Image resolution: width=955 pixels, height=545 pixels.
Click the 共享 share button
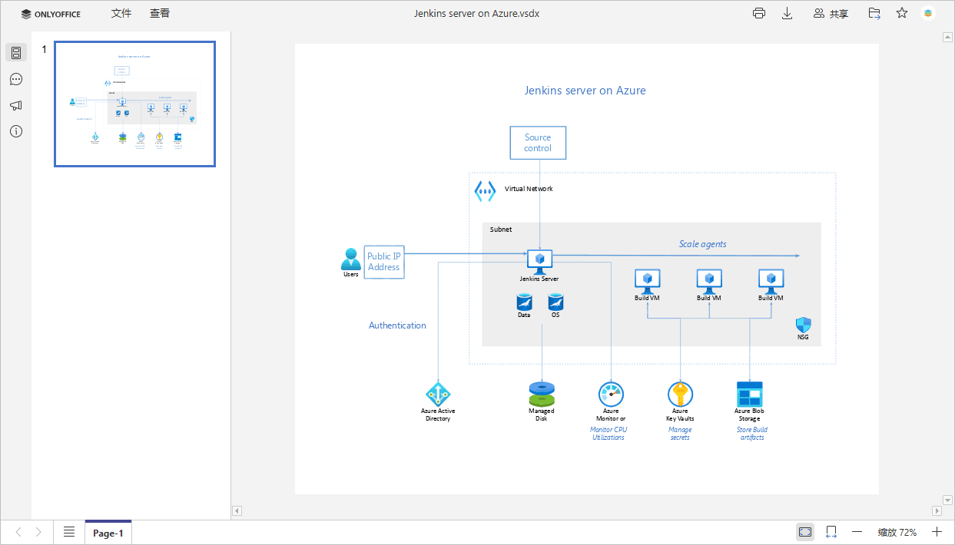coord(831,13)
